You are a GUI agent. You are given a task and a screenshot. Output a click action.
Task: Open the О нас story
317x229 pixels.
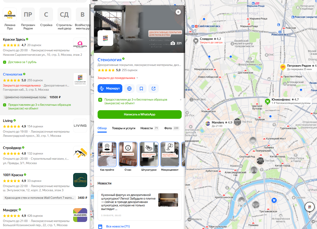[128, 156]
